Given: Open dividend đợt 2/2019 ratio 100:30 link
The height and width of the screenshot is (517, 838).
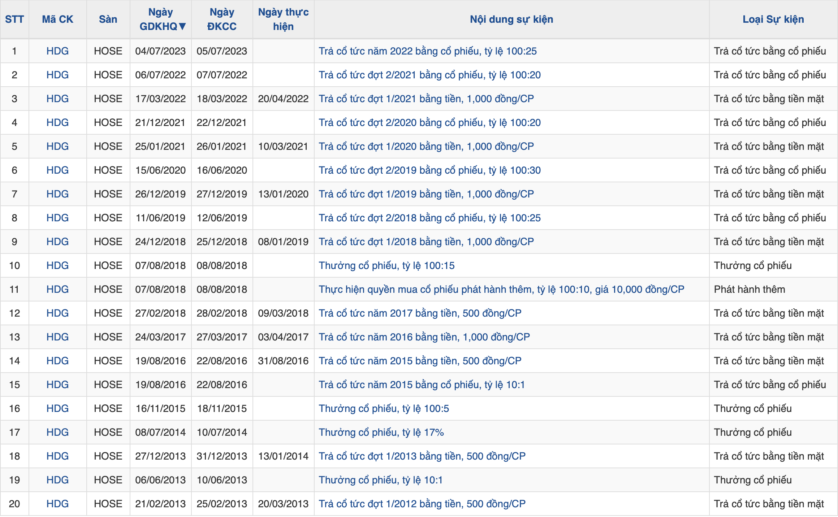Looking at the screenshot, I should pyautogui.click(x=429, y=170).
